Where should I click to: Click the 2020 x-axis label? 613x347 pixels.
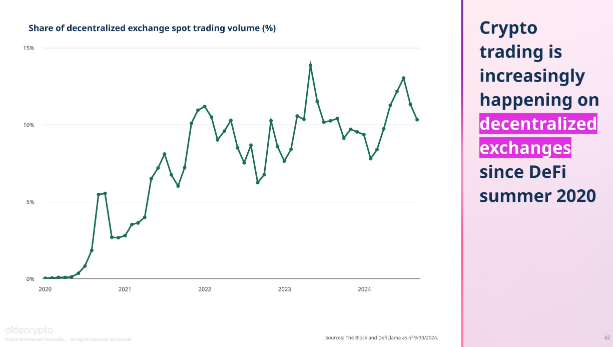[45, 289]
